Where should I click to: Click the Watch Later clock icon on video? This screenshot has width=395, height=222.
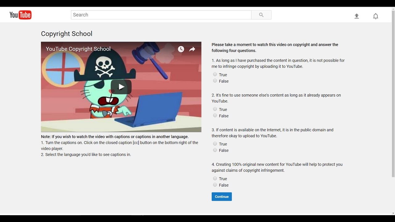(x=181, y=49)
